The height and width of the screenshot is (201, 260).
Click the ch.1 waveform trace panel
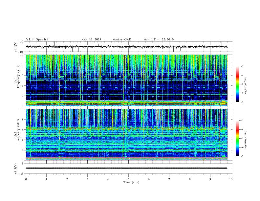click(x=128, y=47)
